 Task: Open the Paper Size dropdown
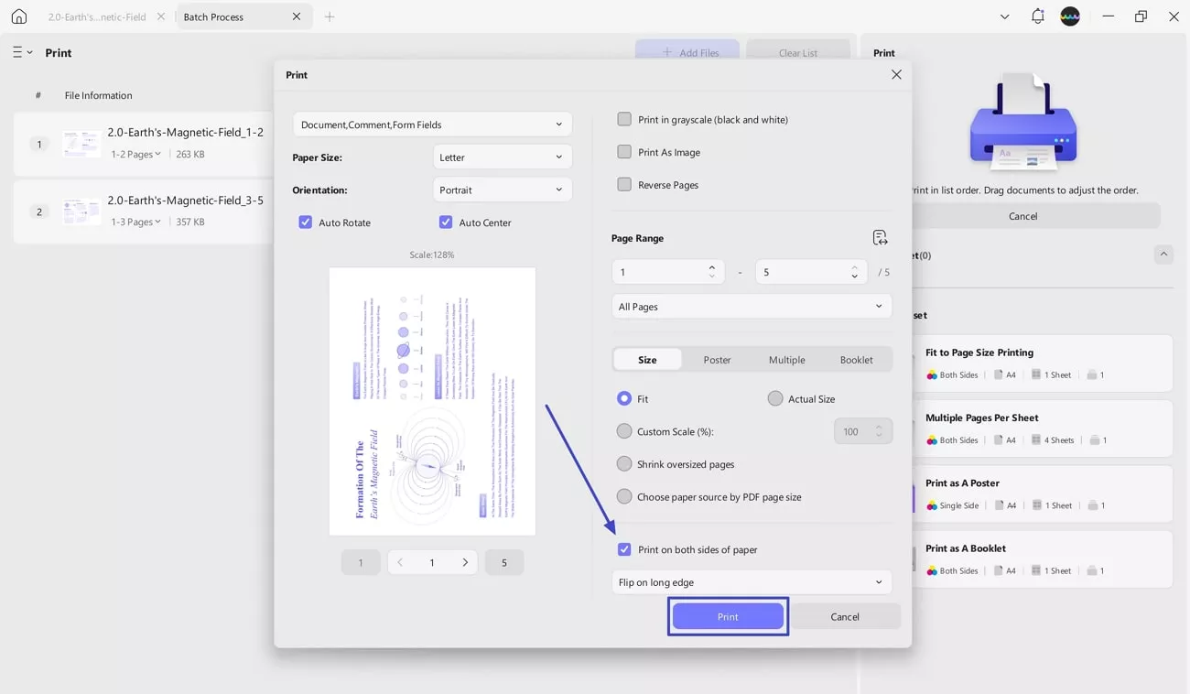click(x=502, y=157)
